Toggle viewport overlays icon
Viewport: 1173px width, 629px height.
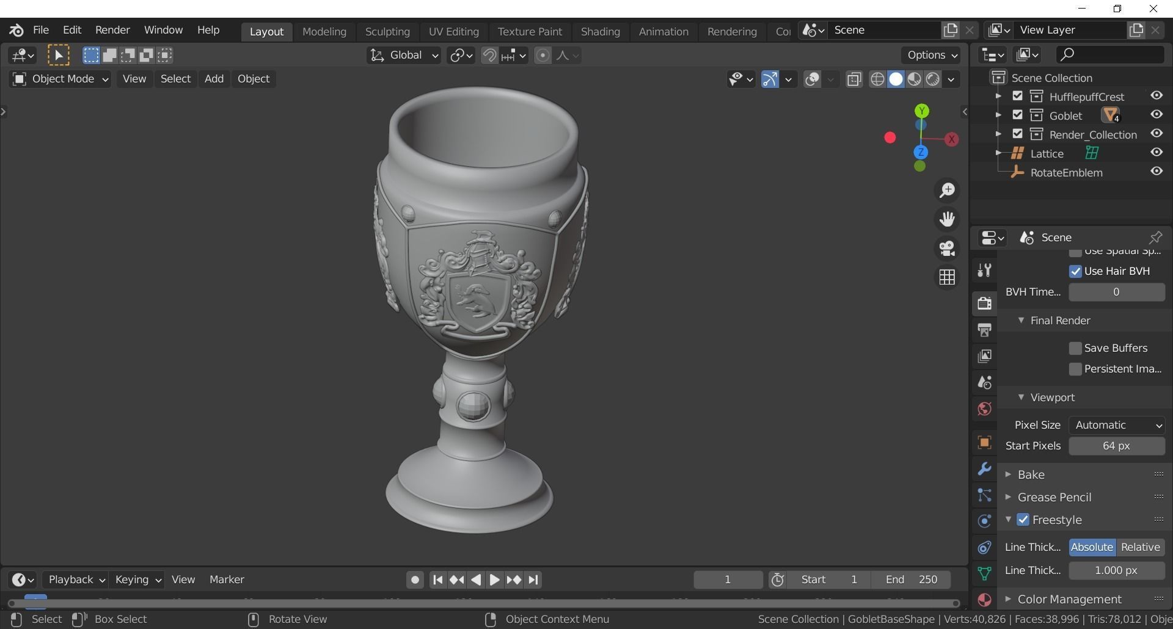[x=812, y=79]
